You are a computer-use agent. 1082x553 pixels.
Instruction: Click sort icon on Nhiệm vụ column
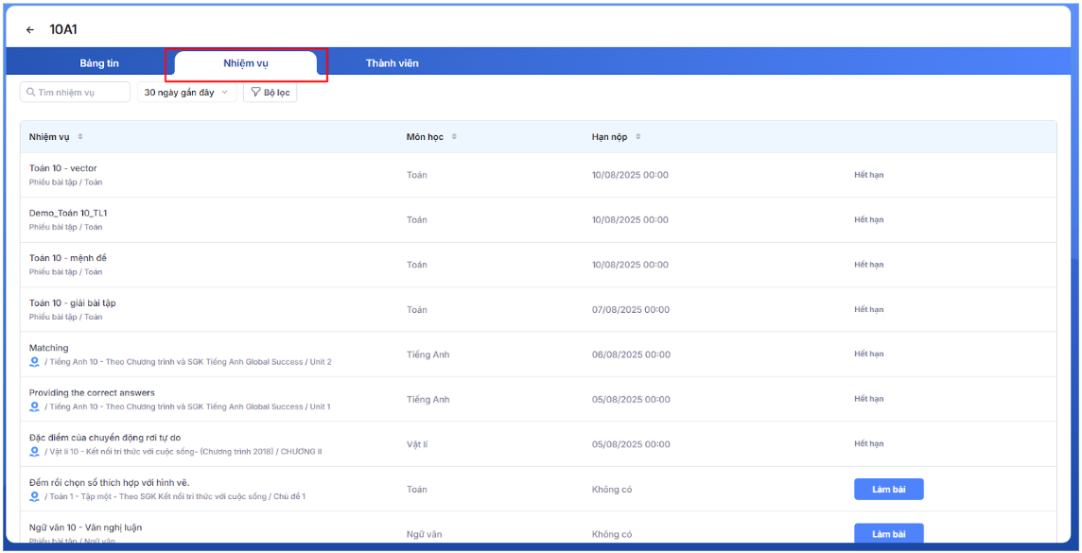pos(80,137)
